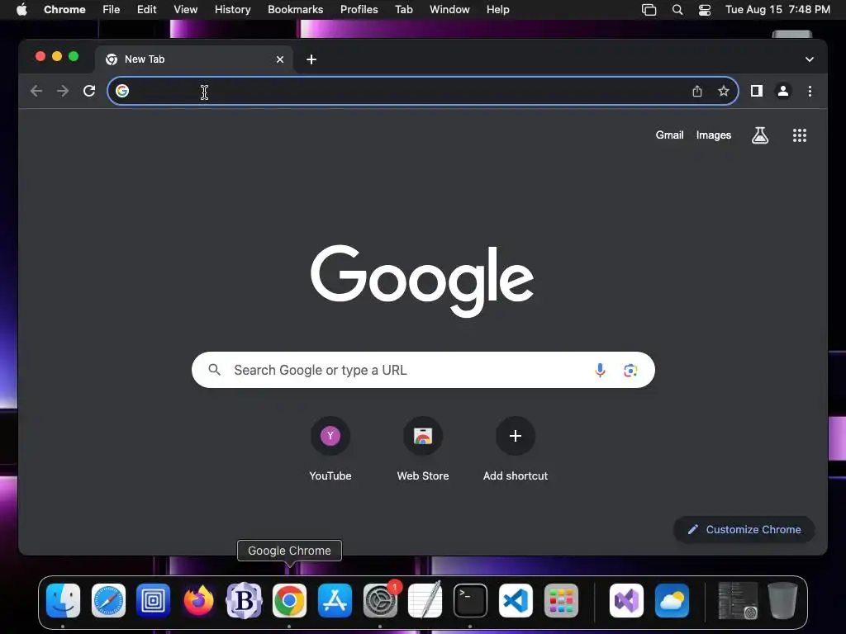Open a new tab with the plus button

pyautogui.click(x=311, y=59)
